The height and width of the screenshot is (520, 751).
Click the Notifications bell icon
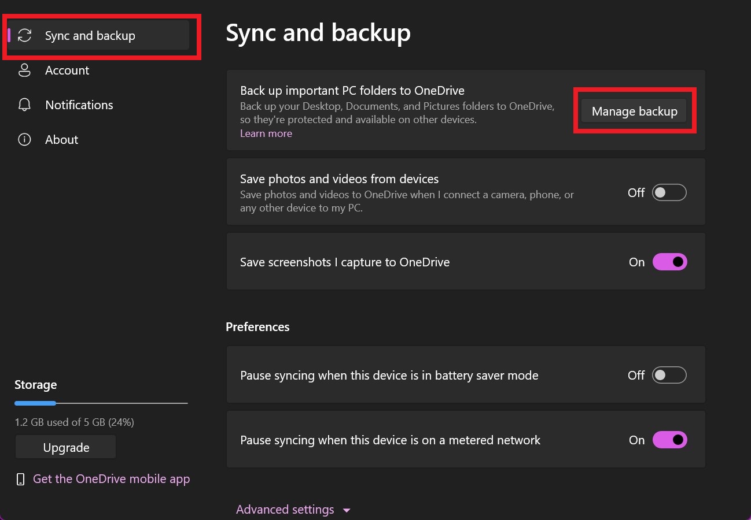tap(24, 105)
